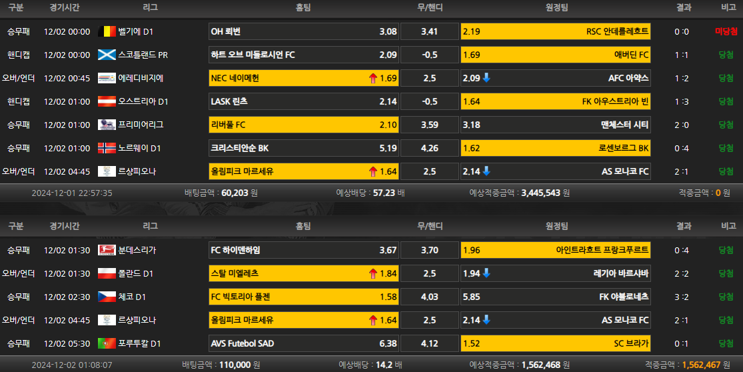Select 맨체스터 시티 away bet 3.18

pyautogui.click(x=555, y=125)
